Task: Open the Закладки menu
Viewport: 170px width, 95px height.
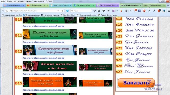Action: pyautogui.click(x=29, y=1)
